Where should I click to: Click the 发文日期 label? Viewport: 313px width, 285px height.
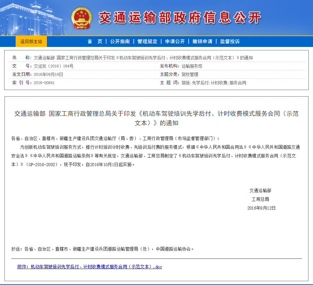coord(22,74)
